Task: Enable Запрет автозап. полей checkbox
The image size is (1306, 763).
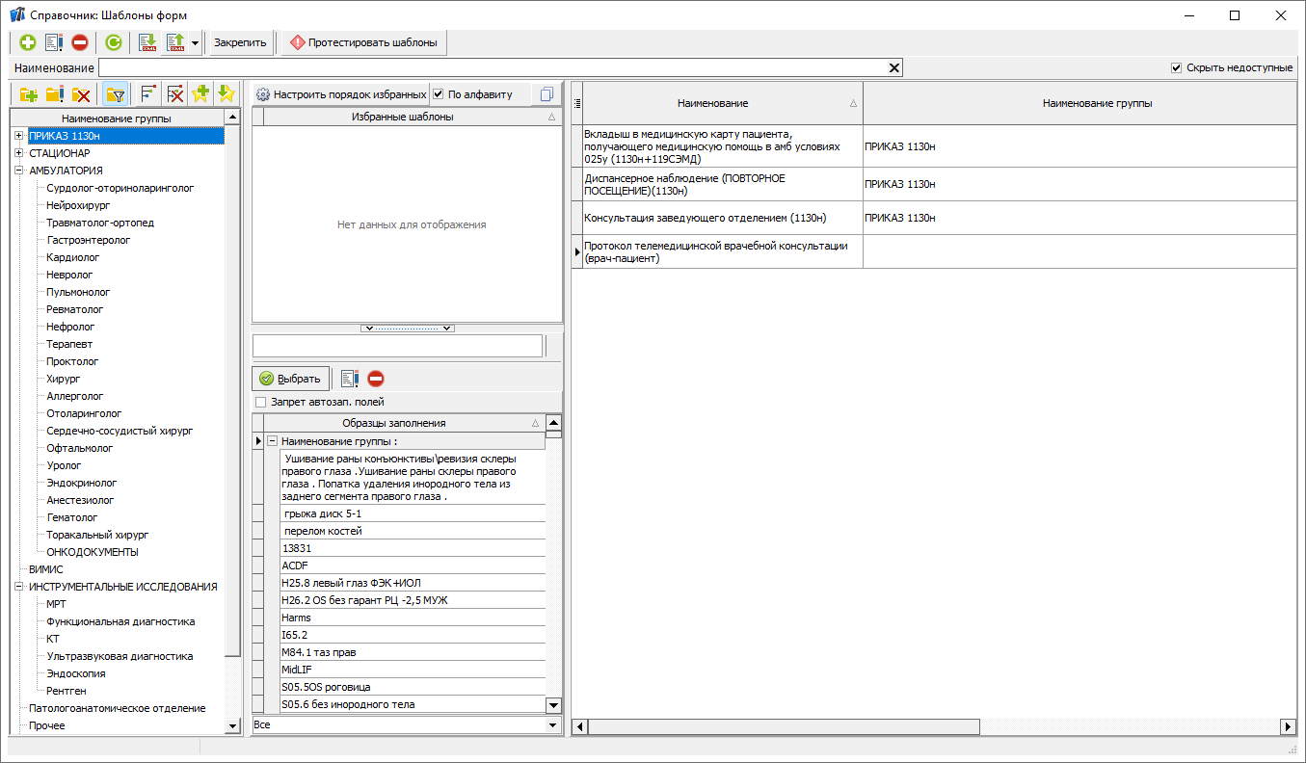Action: point(260,402)
